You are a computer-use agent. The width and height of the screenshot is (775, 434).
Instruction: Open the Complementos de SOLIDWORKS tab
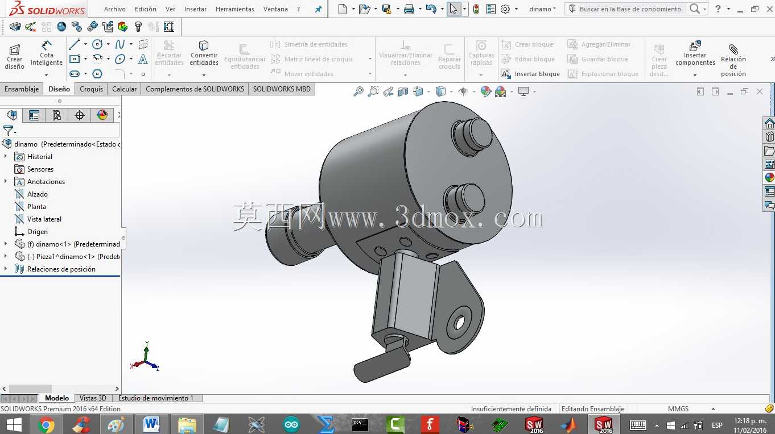tap(195, 89)
